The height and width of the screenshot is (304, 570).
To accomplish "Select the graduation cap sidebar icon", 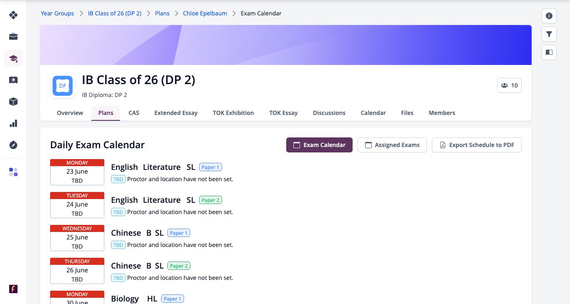I will [x=13, y=58].
